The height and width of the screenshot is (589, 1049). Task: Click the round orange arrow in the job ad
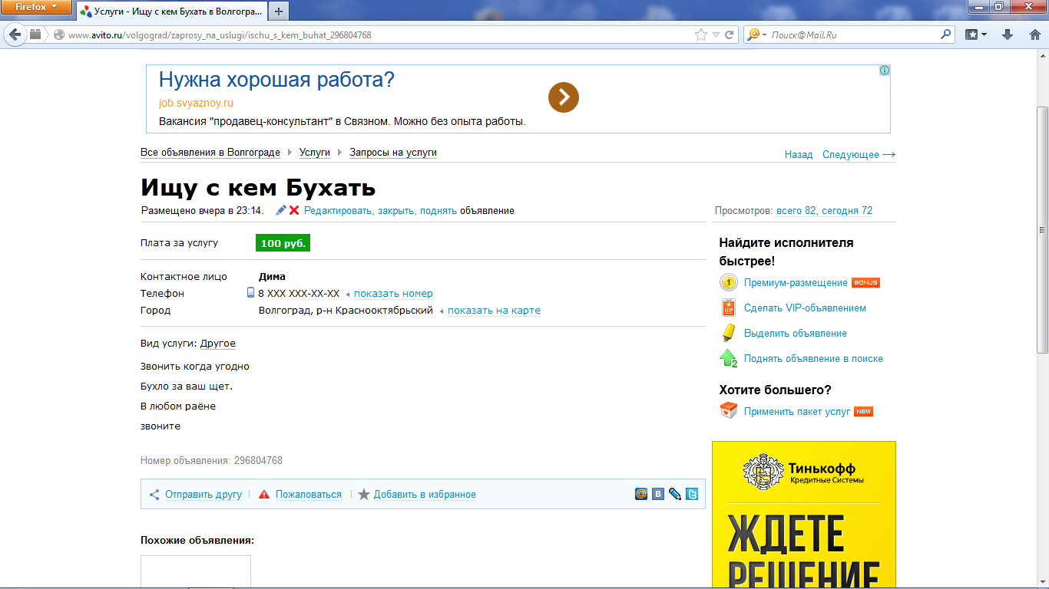pyautogui.click(x=564, y=97)
